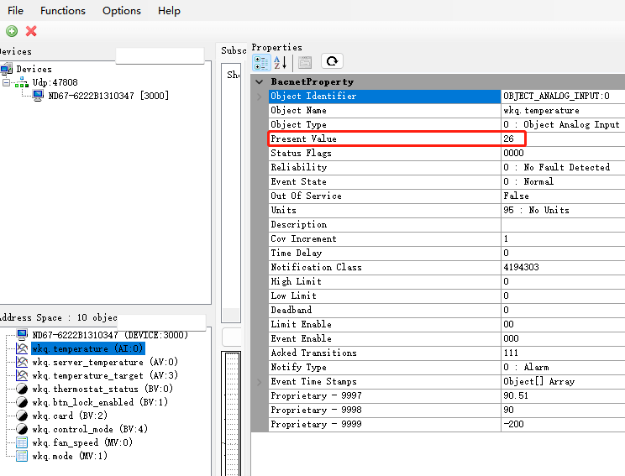Expand the Event Time Stamps property
The width and height of the screenshot is (625, 476).
coord(260,382)
